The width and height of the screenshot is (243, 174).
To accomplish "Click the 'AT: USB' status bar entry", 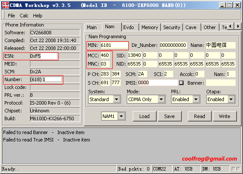I will 187,169.
